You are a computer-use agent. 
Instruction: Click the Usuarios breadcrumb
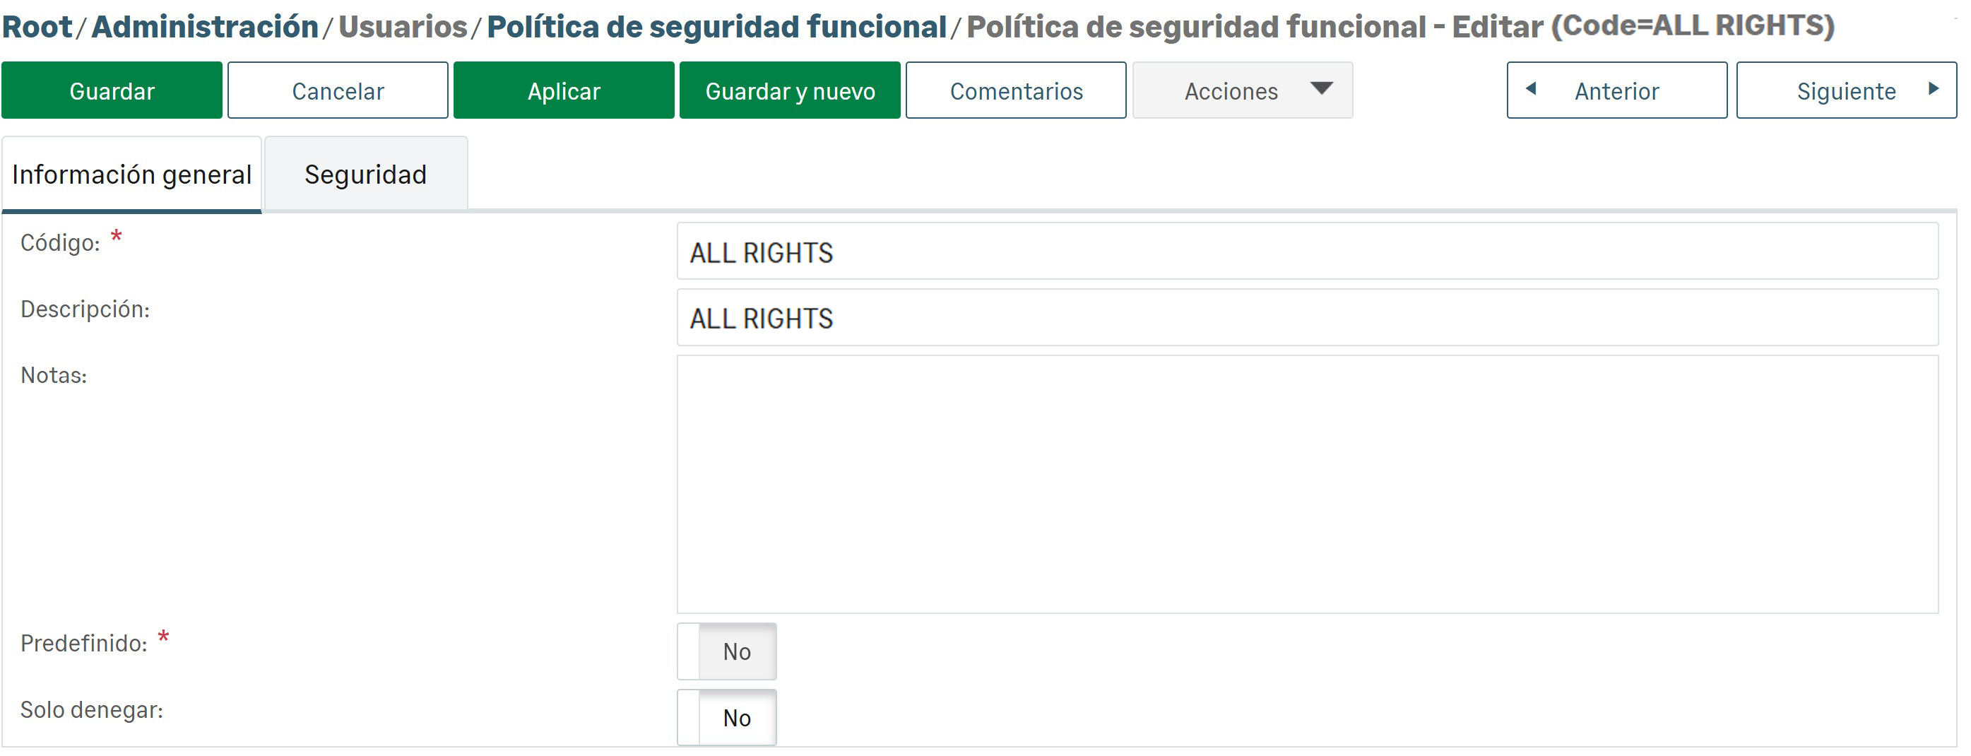pos(403,27)
